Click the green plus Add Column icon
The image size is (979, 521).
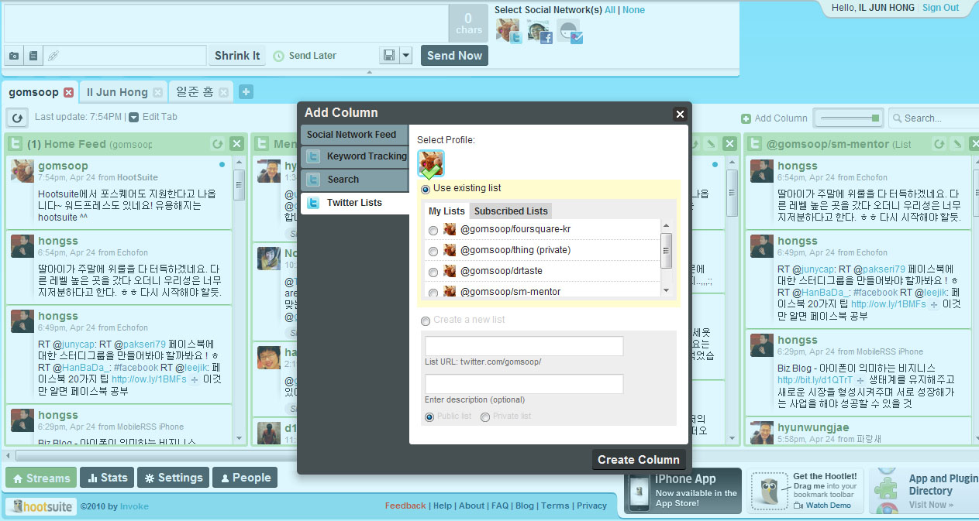746,118
